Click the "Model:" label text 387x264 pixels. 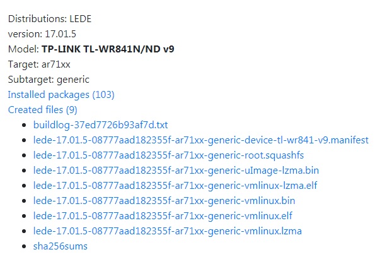(23, 49)
